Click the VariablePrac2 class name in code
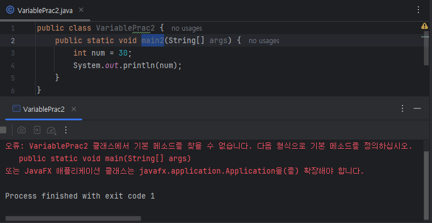432x223 pixels. pos(125,28)
